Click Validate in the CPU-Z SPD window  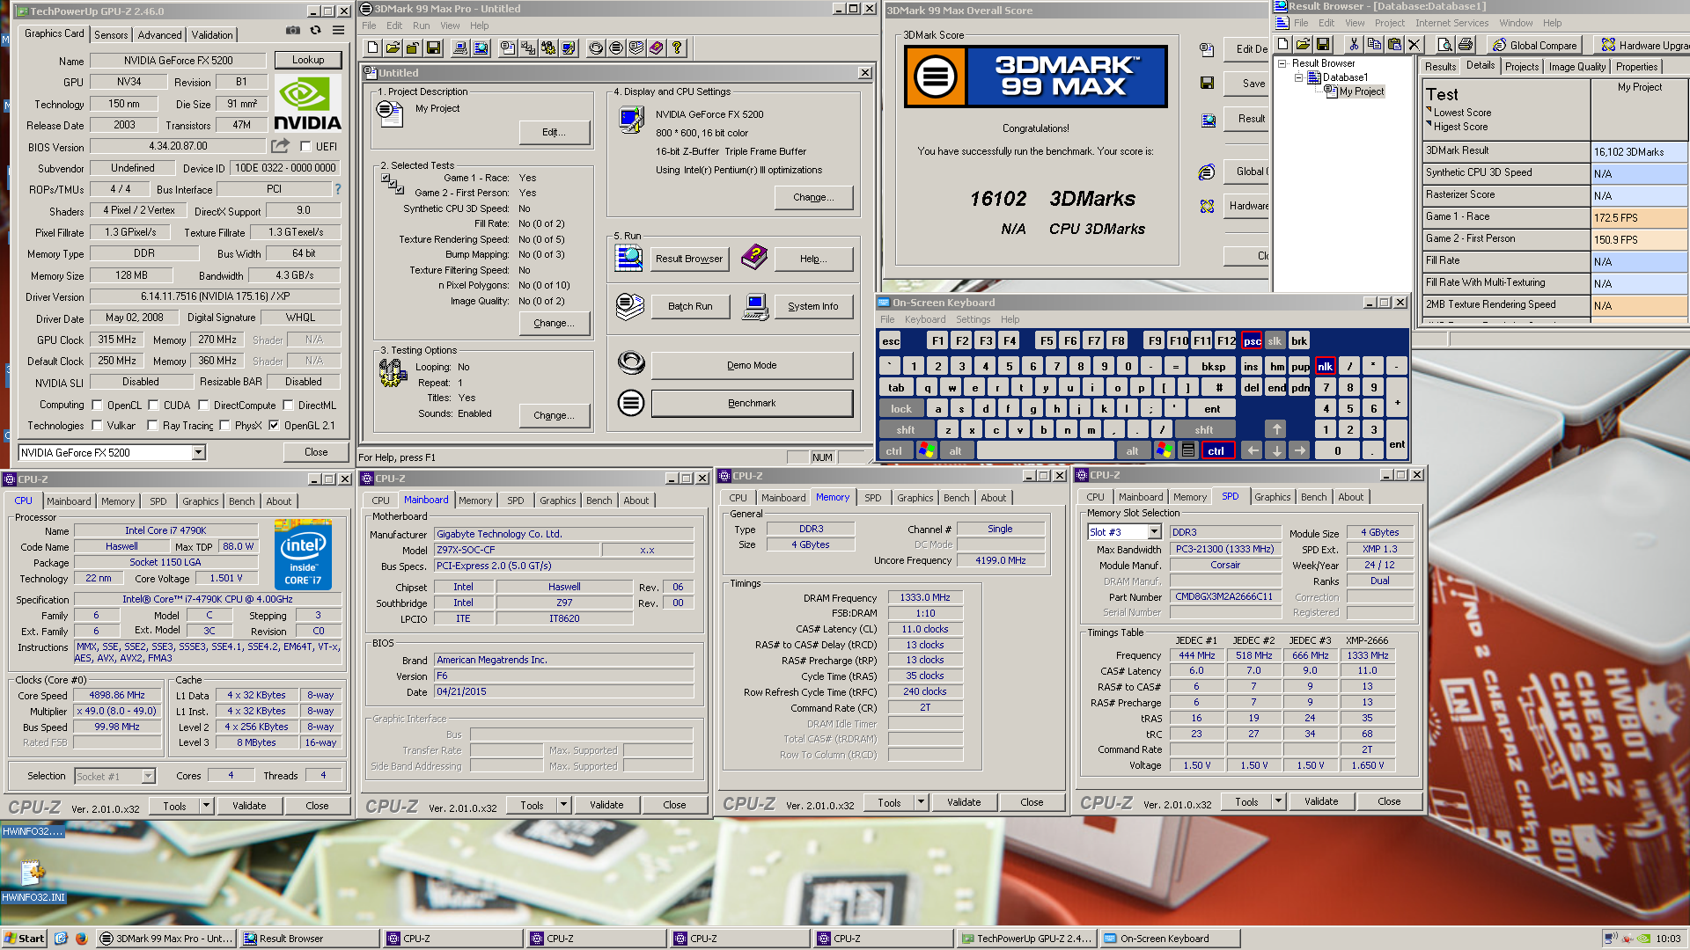pos(1321,801)
